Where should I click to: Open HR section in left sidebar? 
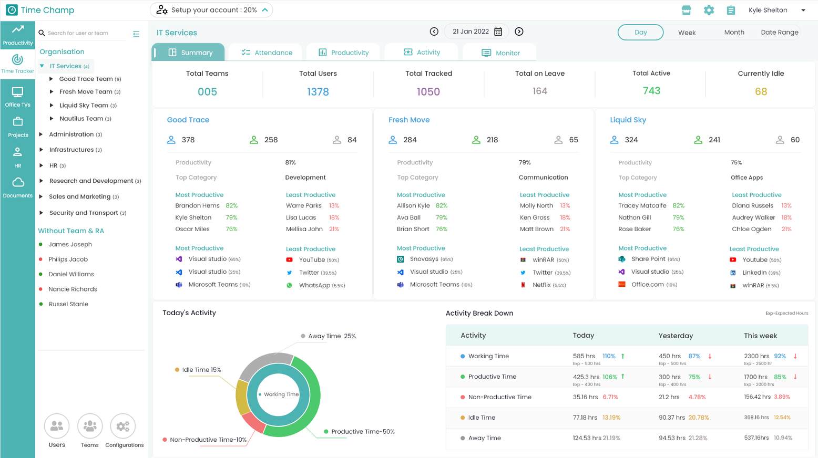pos(17,157)
